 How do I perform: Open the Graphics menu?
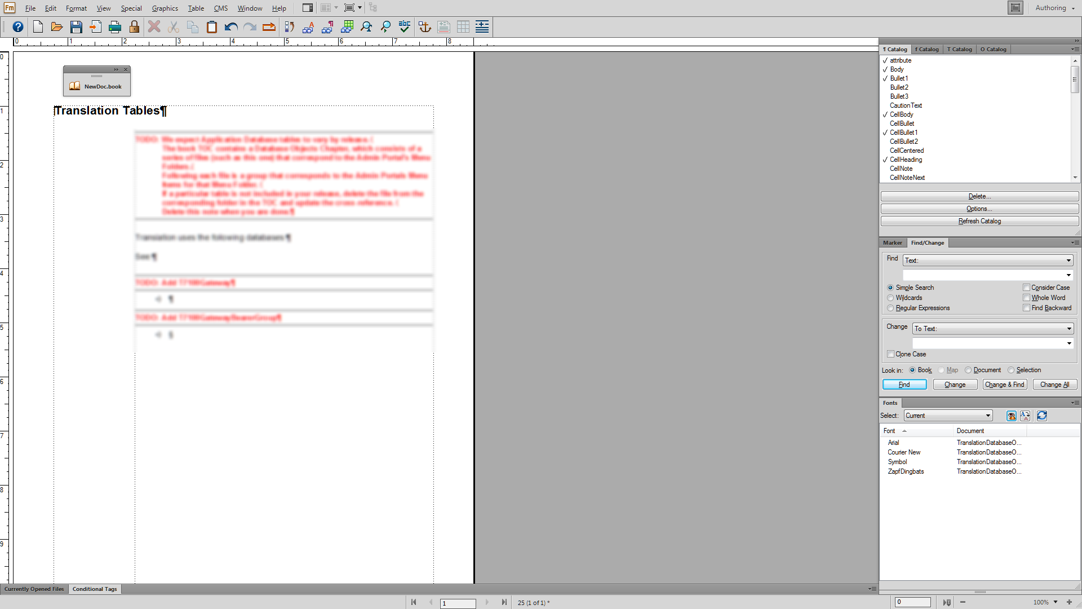pos(165,8)
